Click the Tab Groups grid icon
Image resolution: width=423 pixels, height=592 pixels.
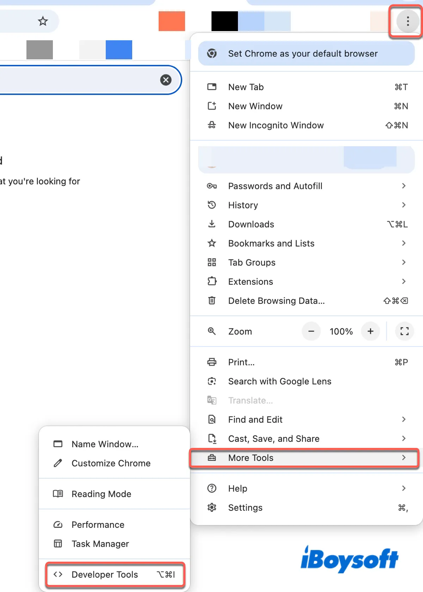pyautogui.click(x=212, y=262)
